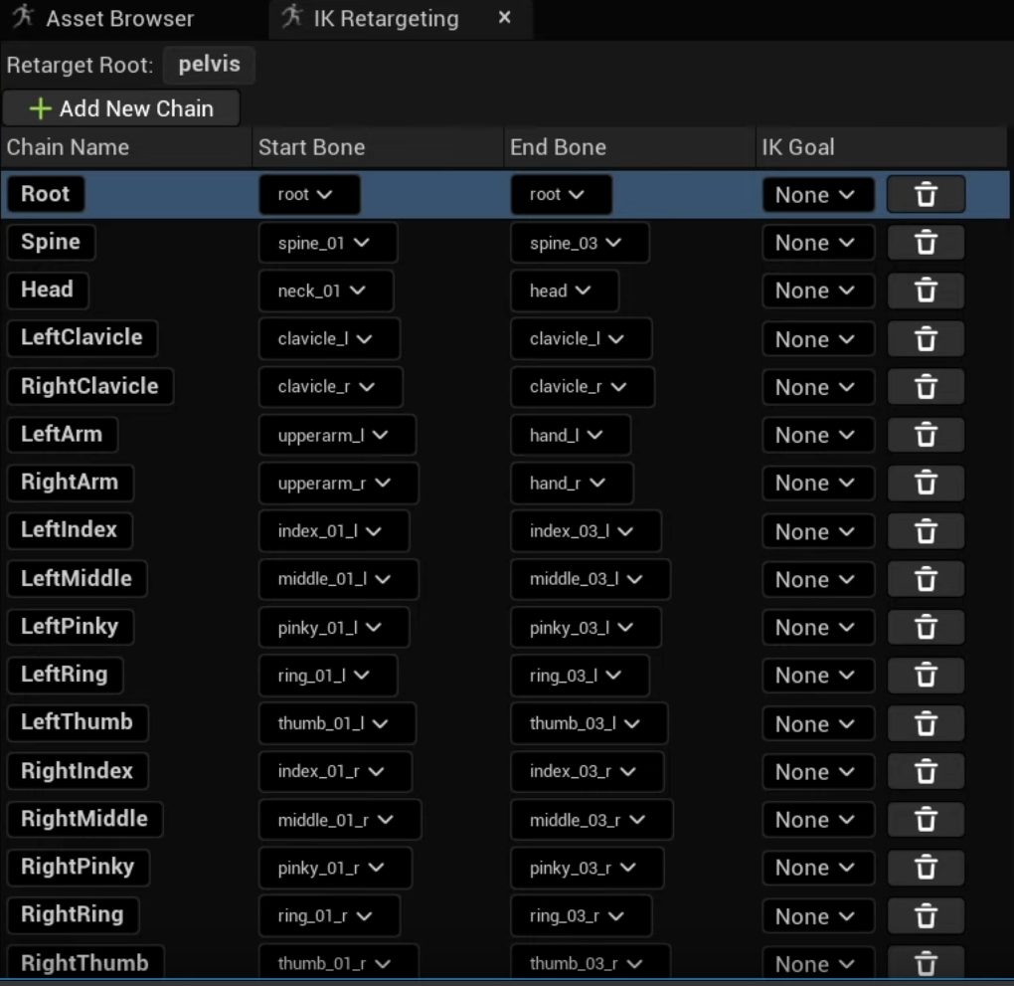Image resolution: width=1014 pixels, height=986 pixels.
Task: Expand IK Goal dropdown for LeftArm
Action: [x=817, y=435]
